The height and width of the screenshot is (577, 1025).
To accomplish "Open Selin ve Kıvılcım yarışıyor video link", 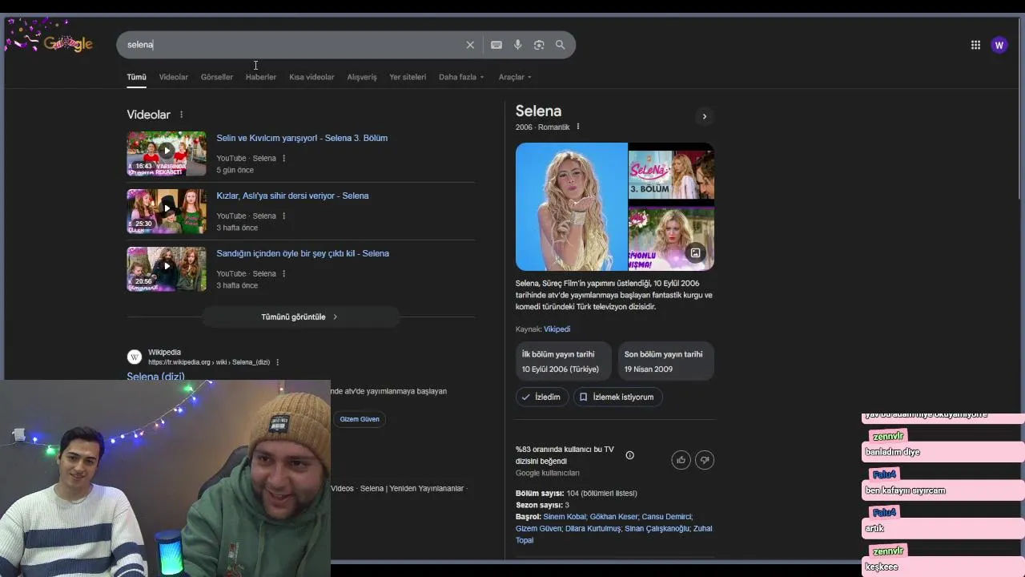I will [302, 138].
